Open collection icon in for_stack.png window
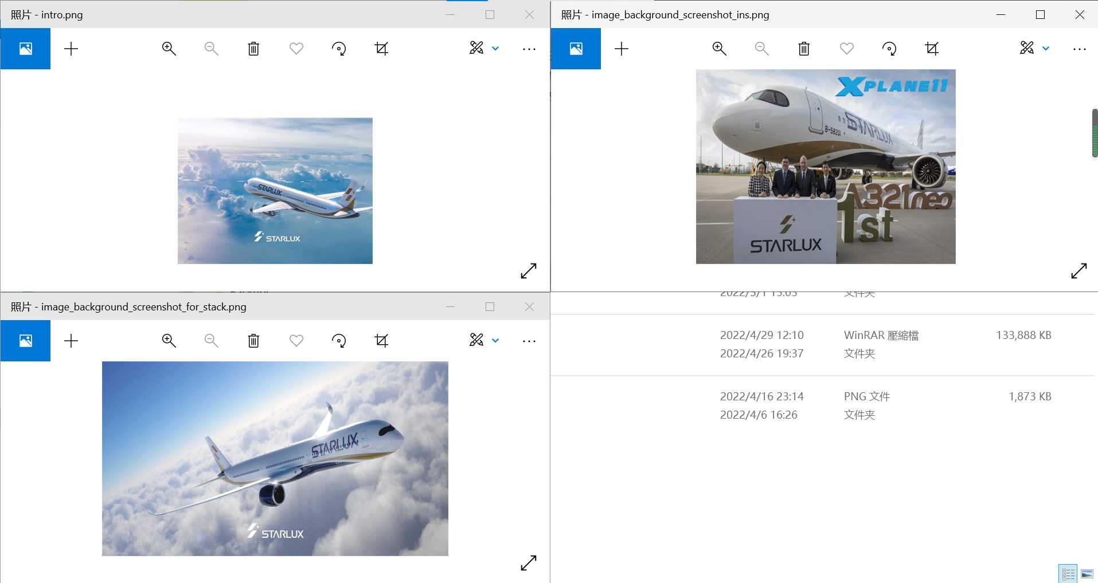Screen dimensions: 1098x583 25,341
